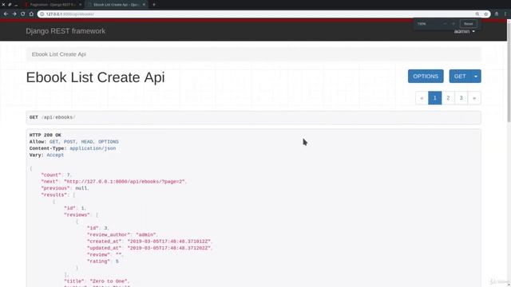Screen dimensions: 511x287
Task: Click the "title": "Zero to One" line
Action: point(97,281)
